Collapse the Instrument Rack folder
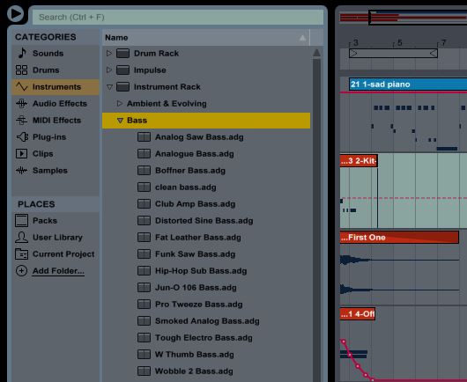This screenshot has width=467, height=382. 109,87
